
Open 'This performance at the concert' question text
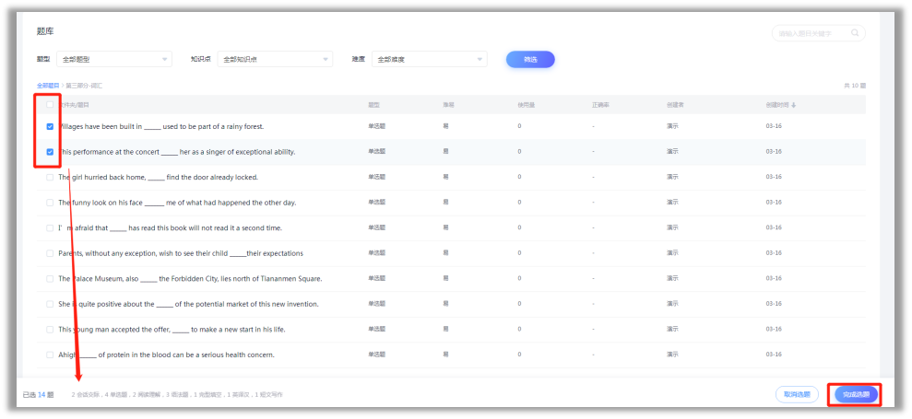[x=177, y=152]
